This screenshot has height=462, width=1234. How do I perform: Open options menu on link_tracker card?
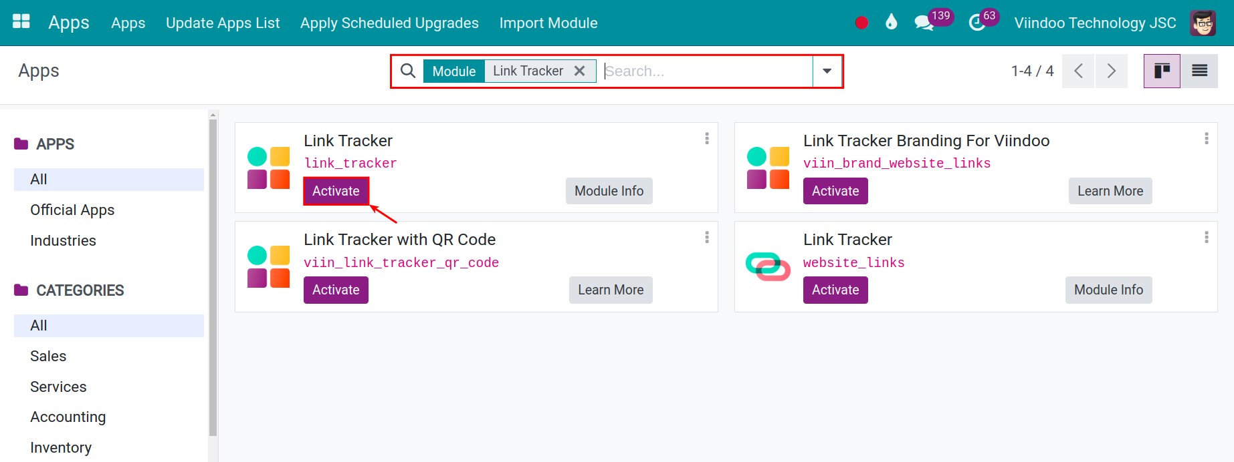point(706,138)
